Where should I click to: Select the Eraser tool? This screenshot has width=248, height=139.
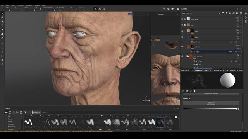point(2,17)
